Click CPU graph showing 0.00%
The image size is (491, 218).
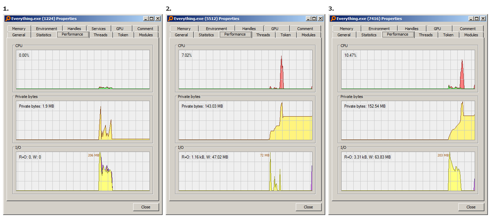(x=83, y=69)
